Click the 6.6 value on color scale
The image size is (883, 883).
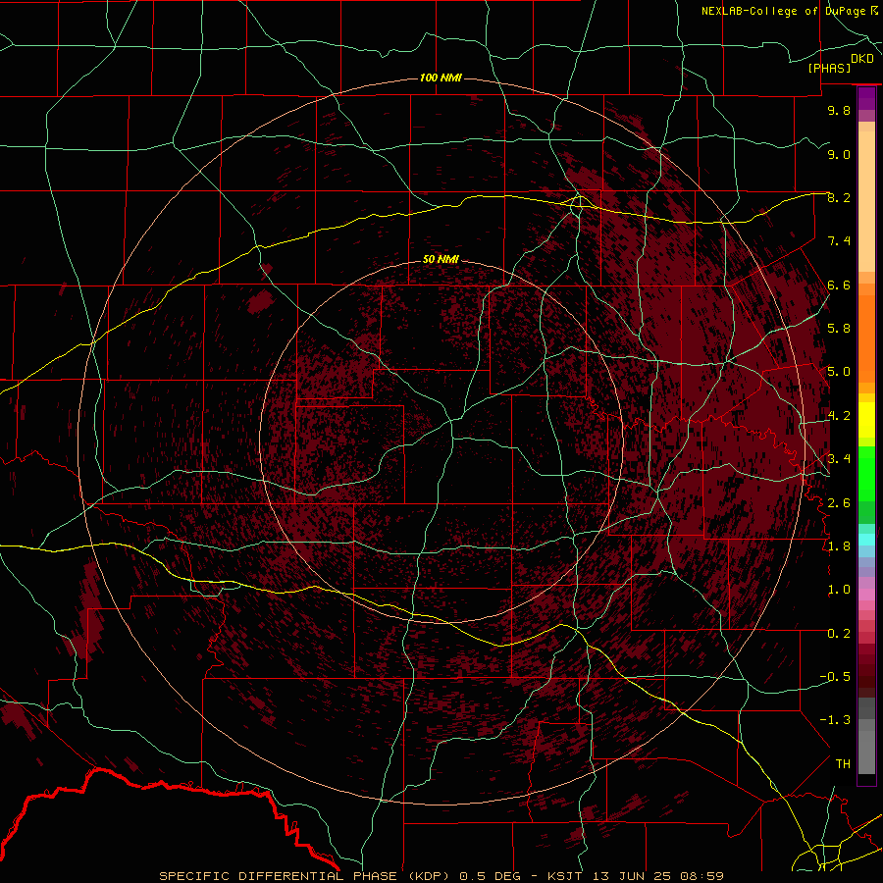click(x=839, y=285)
